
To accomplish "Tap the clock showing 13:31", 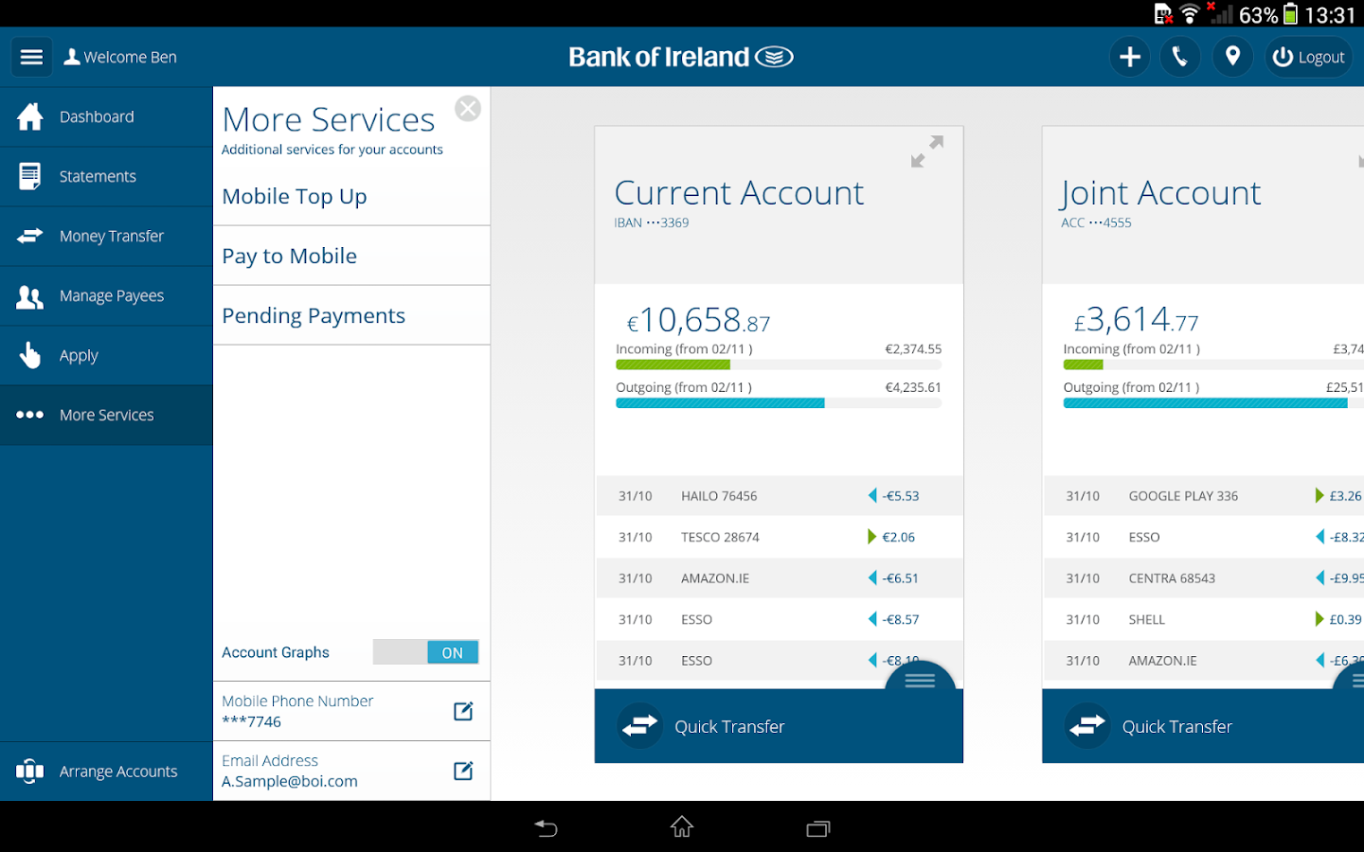I will (1330, 14).
